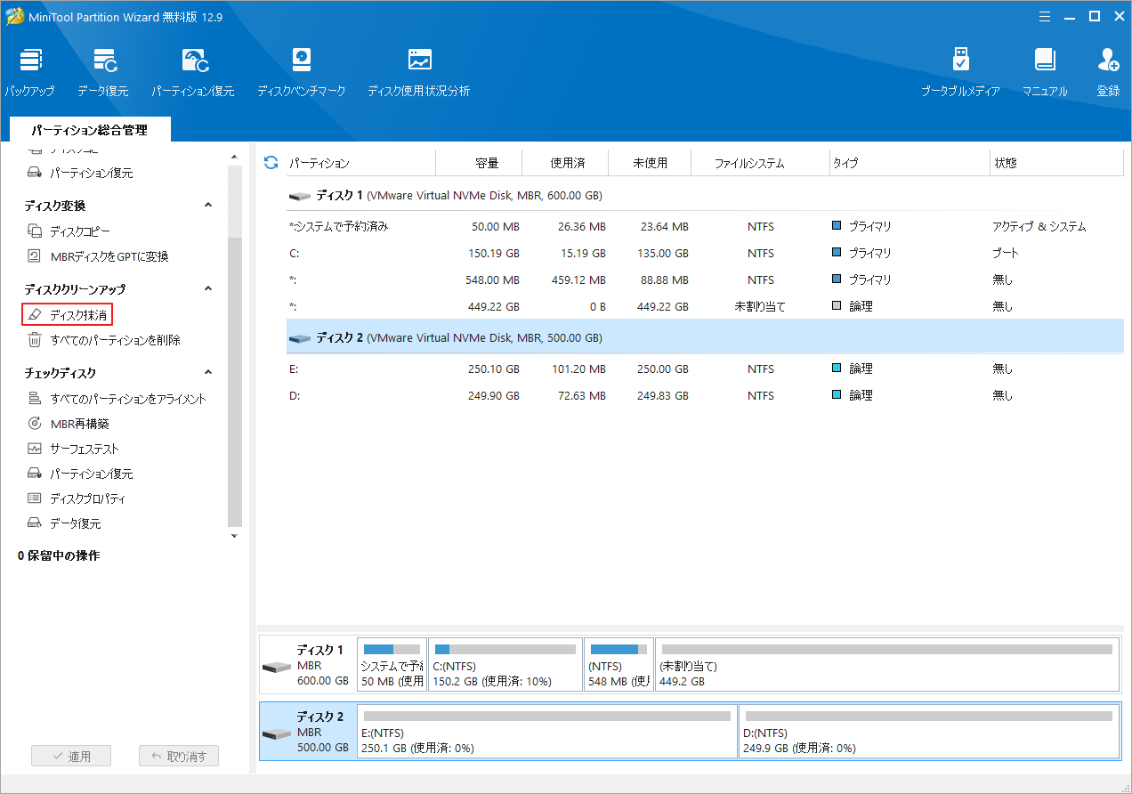This screenshot has width=1132, height=794.
Task: Open ディスクプロパティ in sidebar
Action: click(77, 498)
